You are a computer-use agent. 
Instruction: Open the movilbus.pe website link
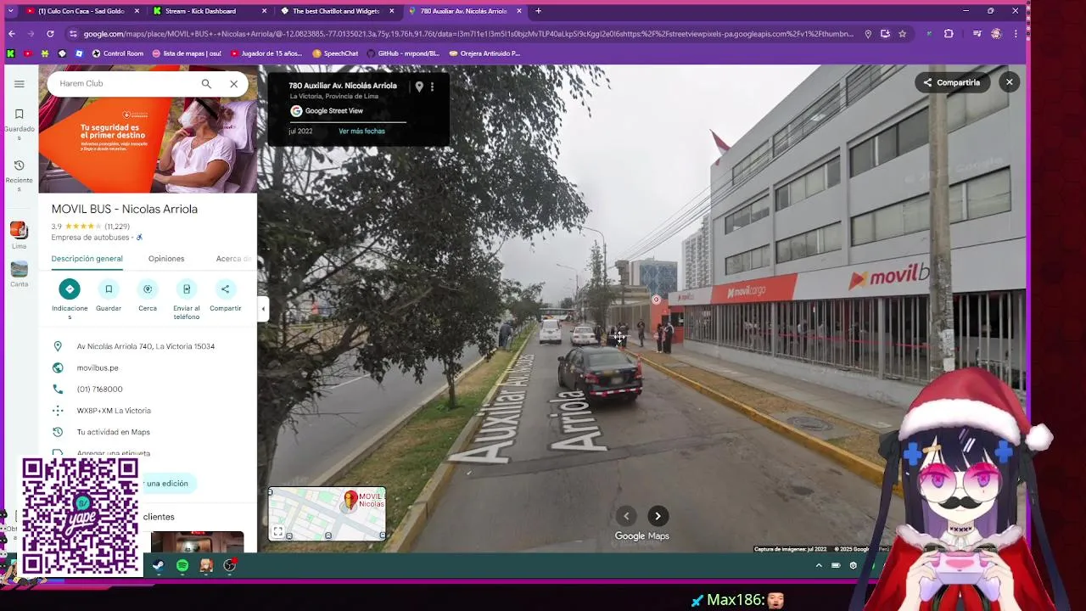(x=98, y=367)
